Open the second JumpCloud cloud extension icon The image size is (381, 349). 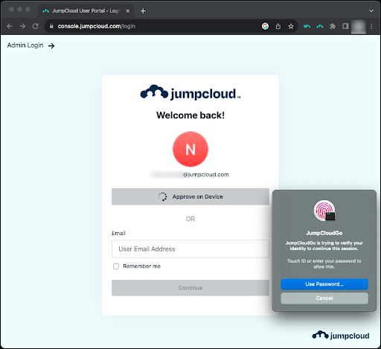[320, 26]
